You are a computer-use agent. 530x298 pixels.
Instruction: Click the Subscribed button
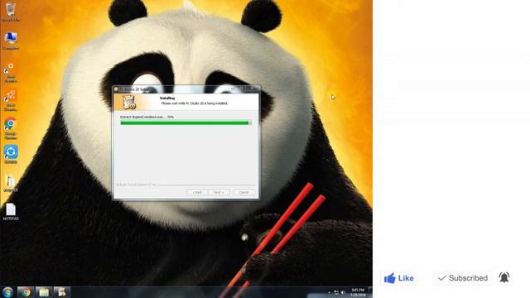click(463, 278)
